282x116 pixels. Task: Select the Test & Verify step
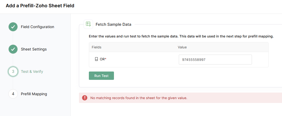point(32,72)
